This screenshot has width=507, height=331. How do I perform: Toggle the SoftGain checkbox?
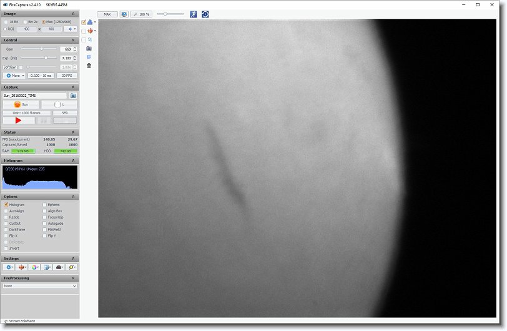[21, 67]
